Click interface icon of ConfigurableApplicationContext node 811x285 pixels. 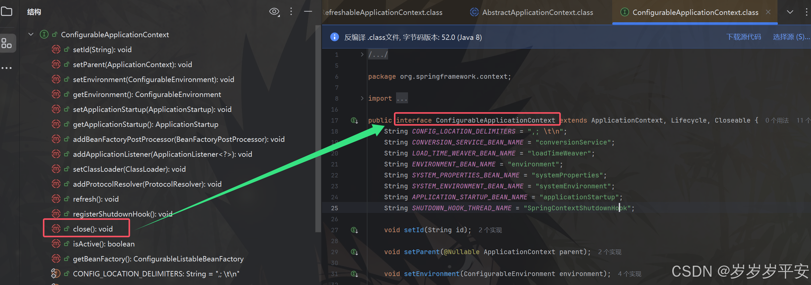(44, 34)
